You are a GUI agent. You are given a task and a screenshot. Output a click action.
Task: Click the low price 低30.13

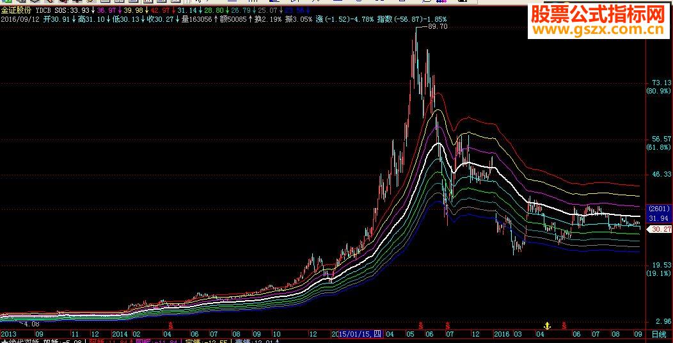(x=125, y=19)
